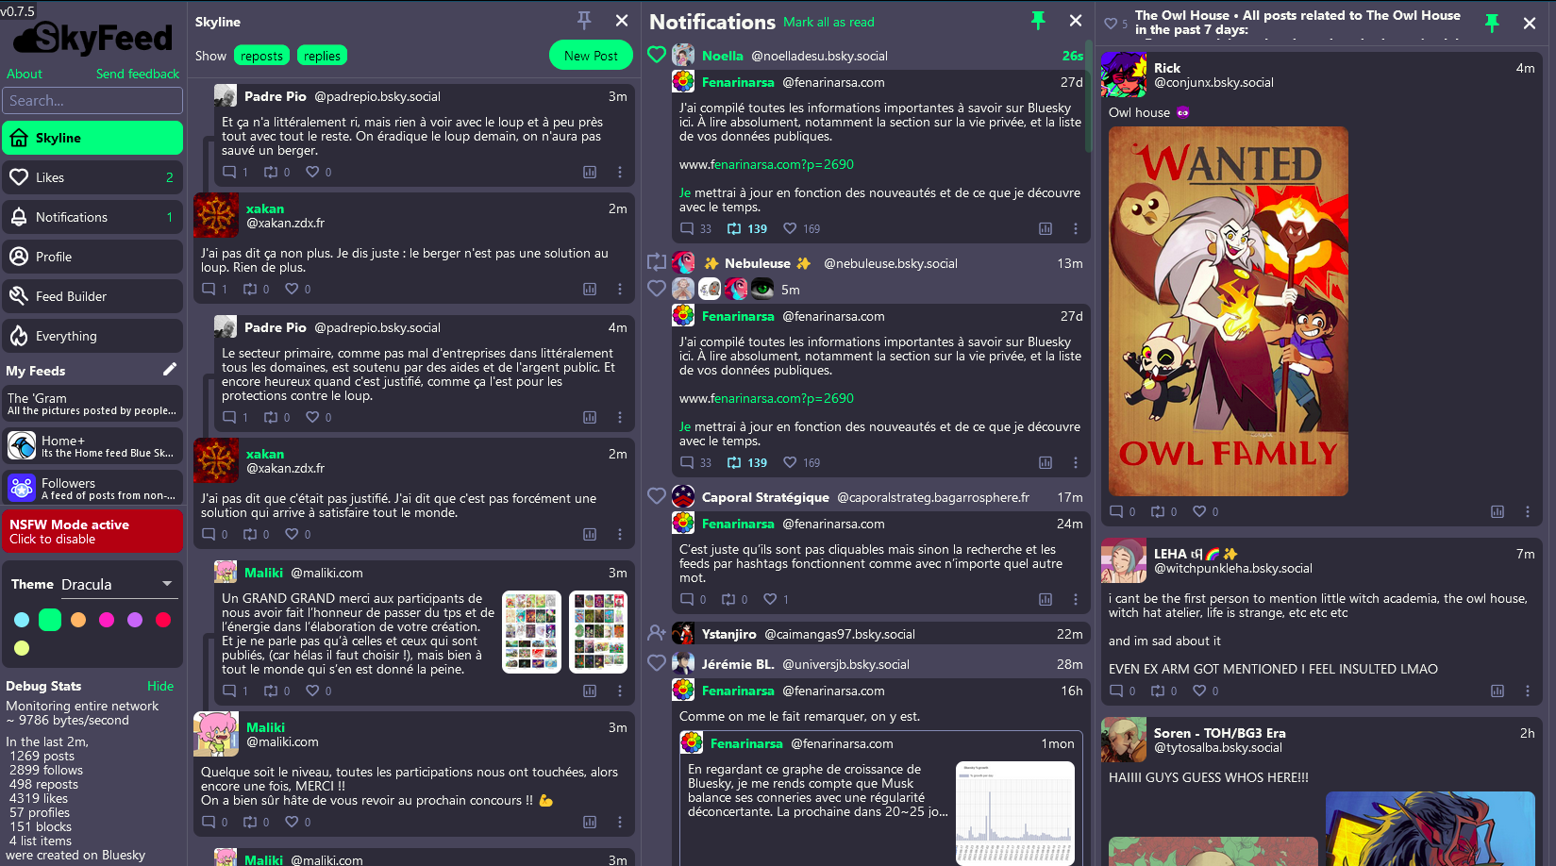The width and height of the screenshot is (1556, 866).
Task: Like Rick's Owl house post
Action: [1199, 511]
